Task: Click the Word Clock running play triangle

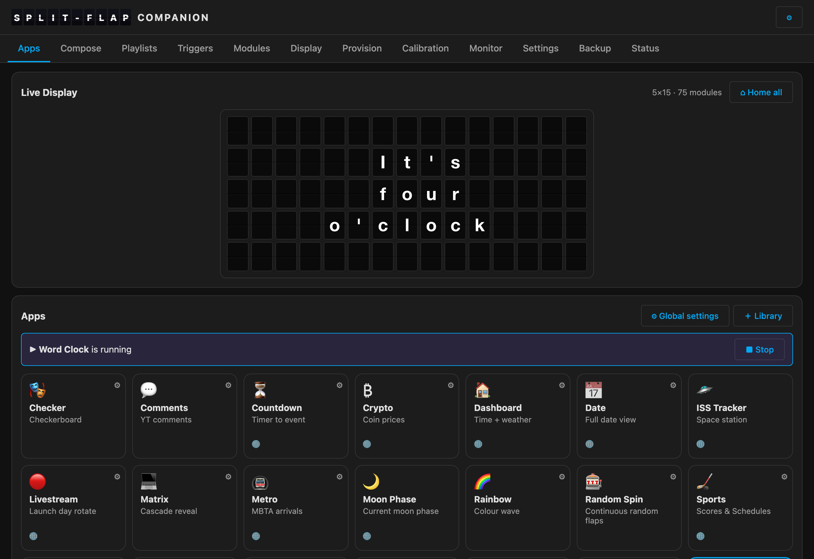Action: [x=33, y=349]
